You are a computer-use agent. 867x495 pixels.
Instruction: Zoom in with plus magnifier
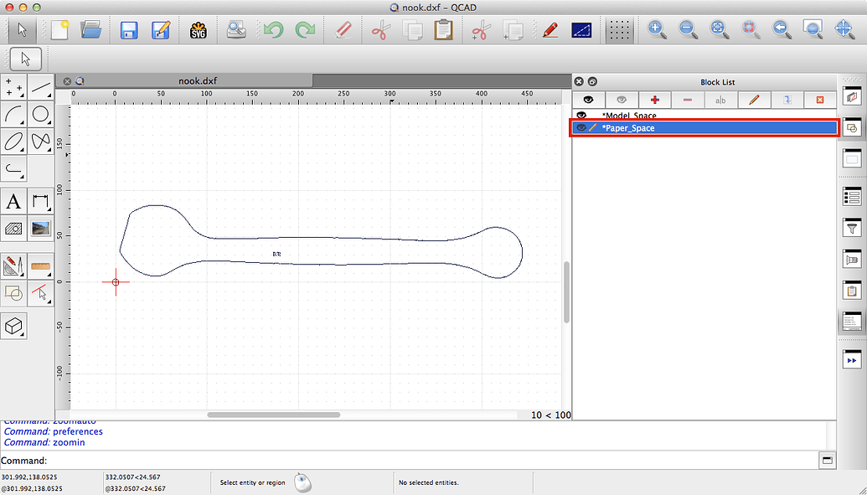(x=657, y=30)
